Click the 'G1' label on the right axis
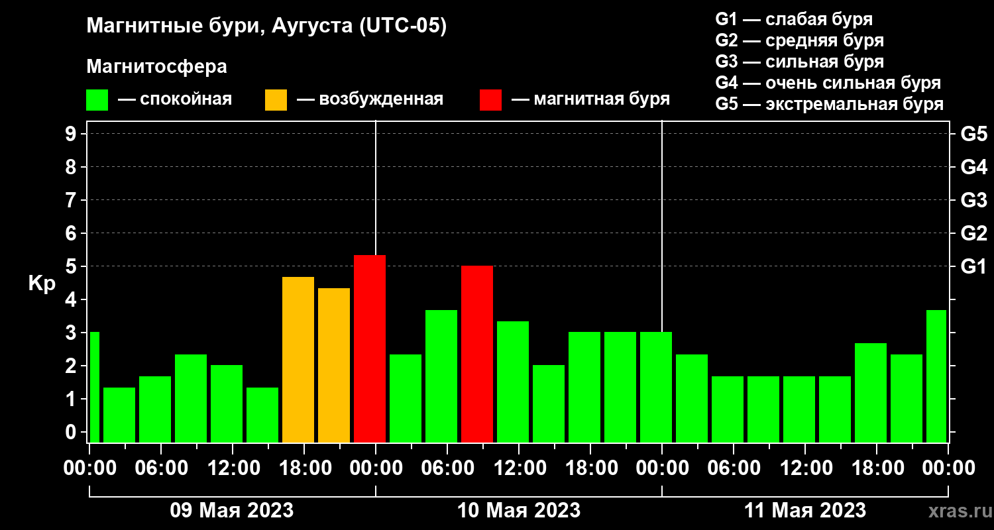 click(x=973, y=266)
